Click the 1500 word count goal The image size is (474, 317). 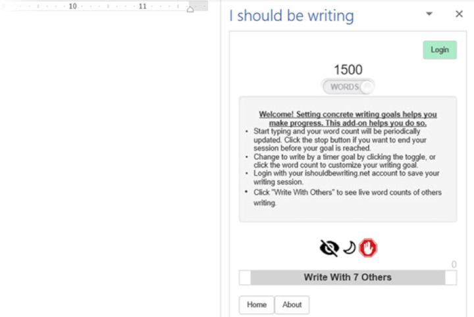(348, 70)
